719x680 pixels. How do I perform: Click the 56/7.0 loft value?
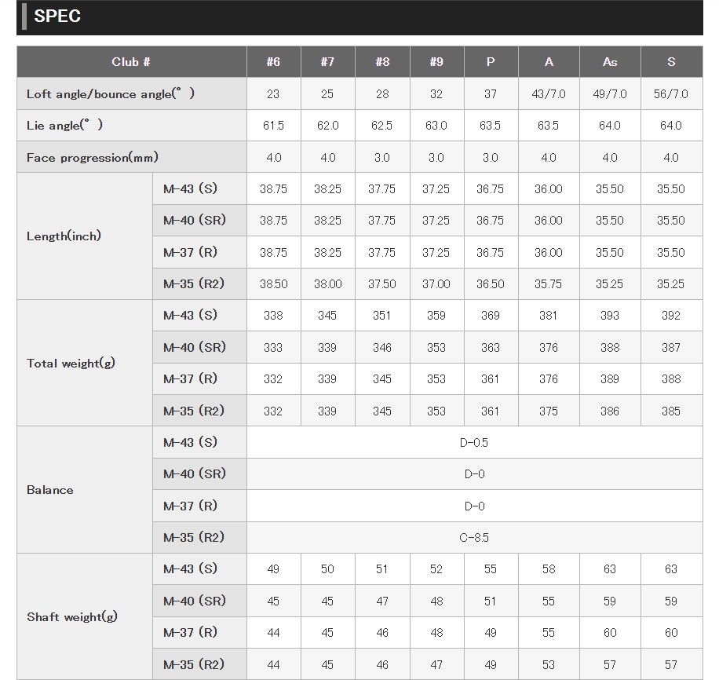[x=671, y=94]
